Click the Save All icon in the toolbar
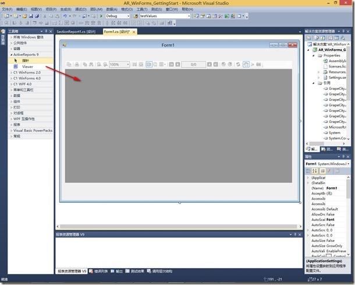Image resolution: width=355 pixels, height=285 pixels. coord(37,16)
